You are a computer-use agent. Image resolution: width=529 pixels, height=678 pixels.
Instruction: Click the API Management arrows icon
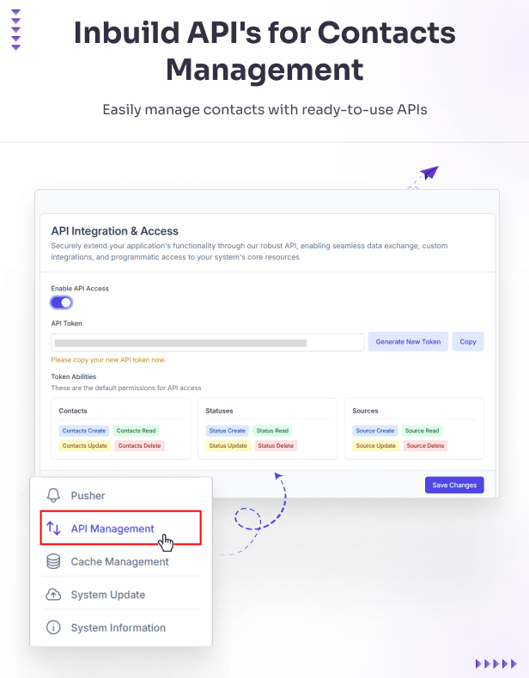tap(53, 528)
